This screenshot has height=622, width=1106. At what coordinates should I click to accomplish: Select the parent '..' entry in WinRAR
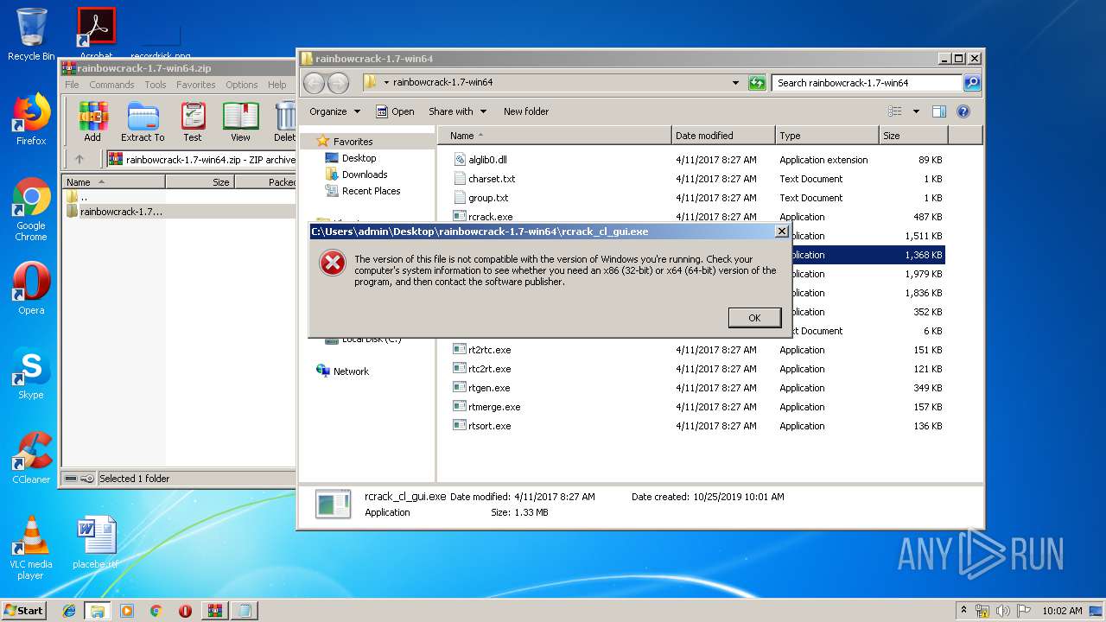click(x=77, y=197)
